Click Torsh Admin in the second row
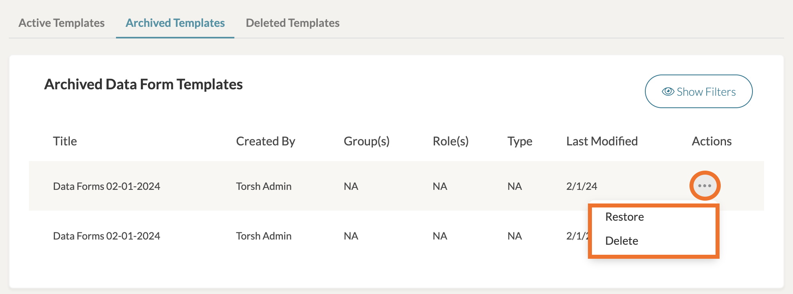The width and height of the screenshot is (793, 294). [264, 236]
